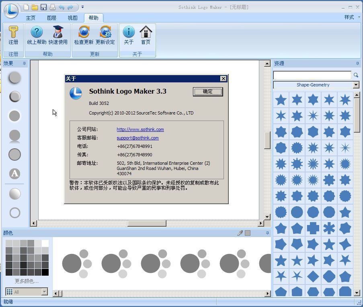
Task: Pick the white color swatch
Action: pos(45,244)
